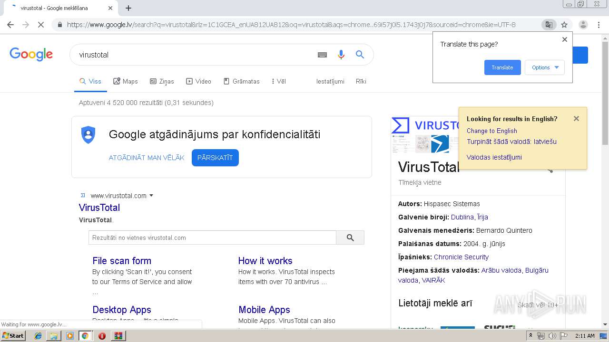Open the on-screen keyboard input tool
Screen dimensions: 609x342
click(322, 55)
